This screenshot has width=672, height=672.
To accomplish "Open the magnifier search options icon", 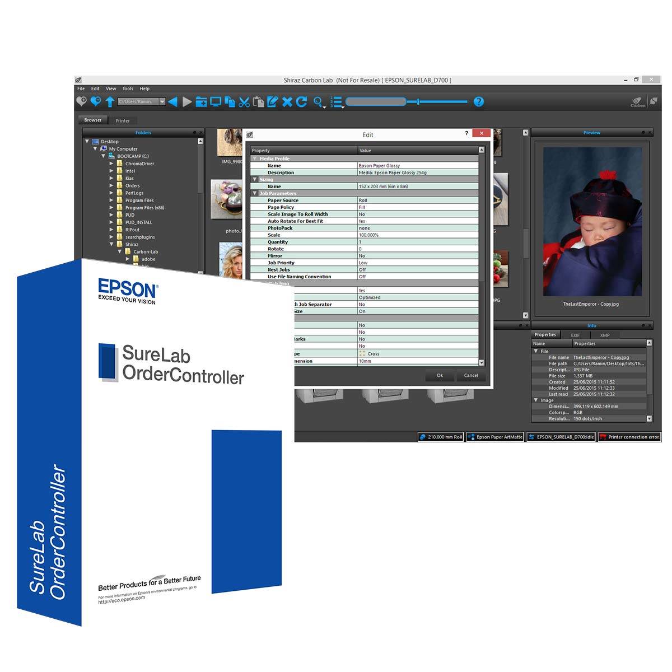I will coord(319,102).
